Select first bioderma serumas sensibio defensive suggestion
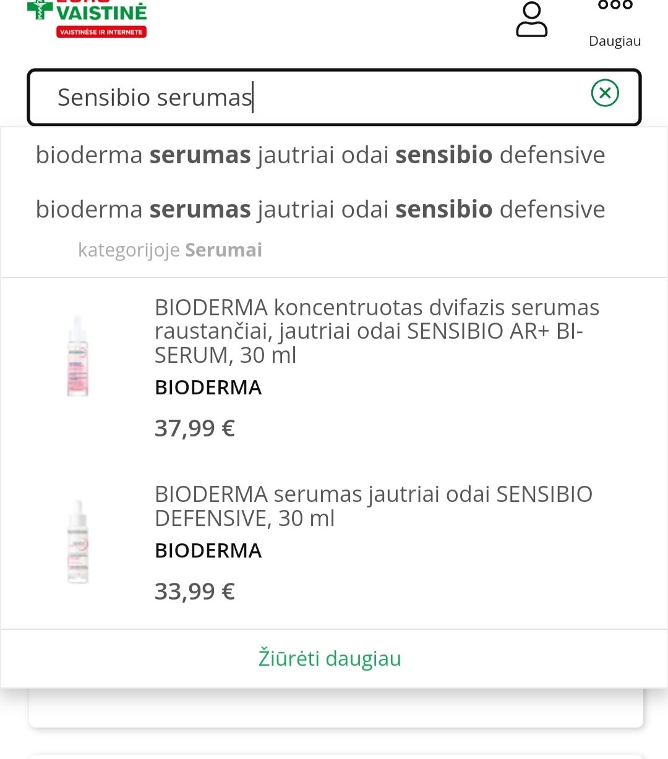Screen dimensions: 668x759 (320, 155)
